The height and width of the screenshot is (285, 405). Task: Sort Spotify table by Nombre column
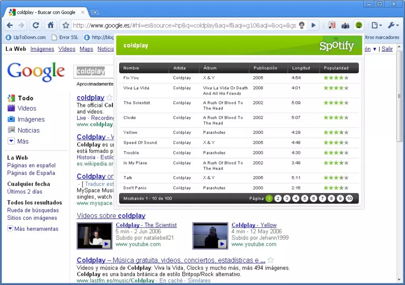point(144,68)
